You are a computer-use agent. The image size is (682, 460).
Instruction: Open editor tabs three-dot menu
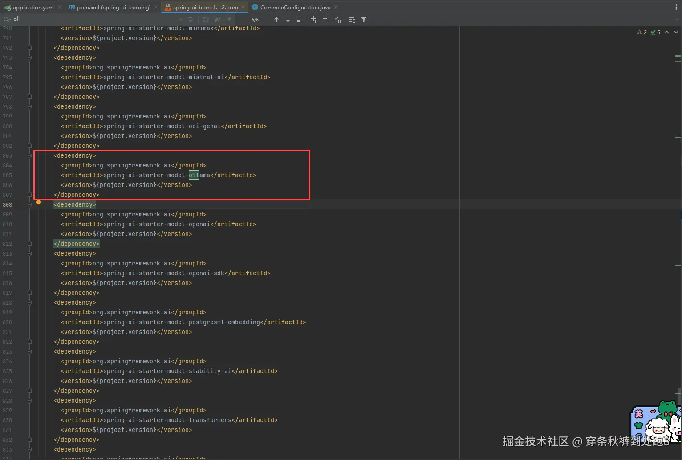coord(676,7)
